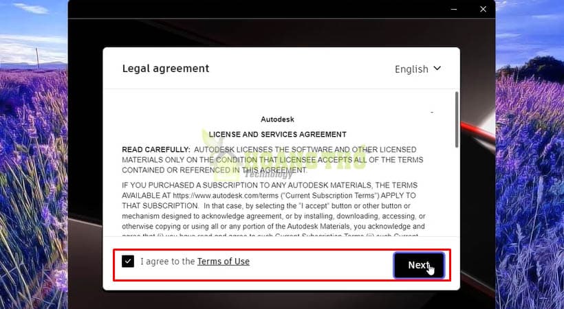Click the lavender wallpaper left of installer
The height and width of the screenshot is (309, 564).
[x=34, y=180]
